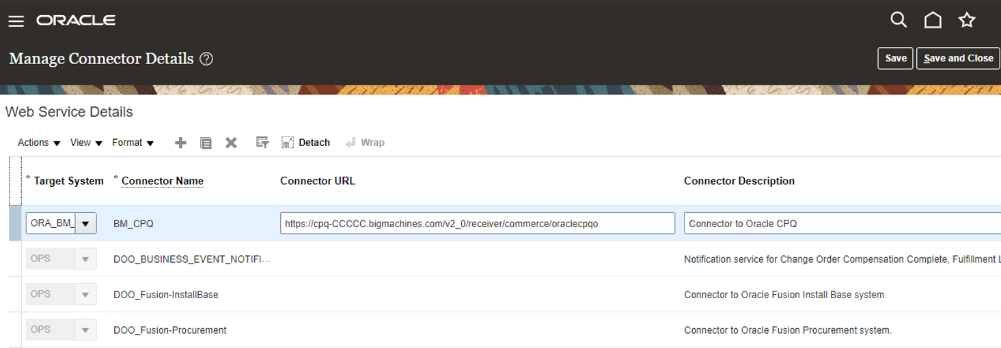Sort by Connector Name column header
Viewport: 1001px width, 348px height.
click(x=163, y=181)
